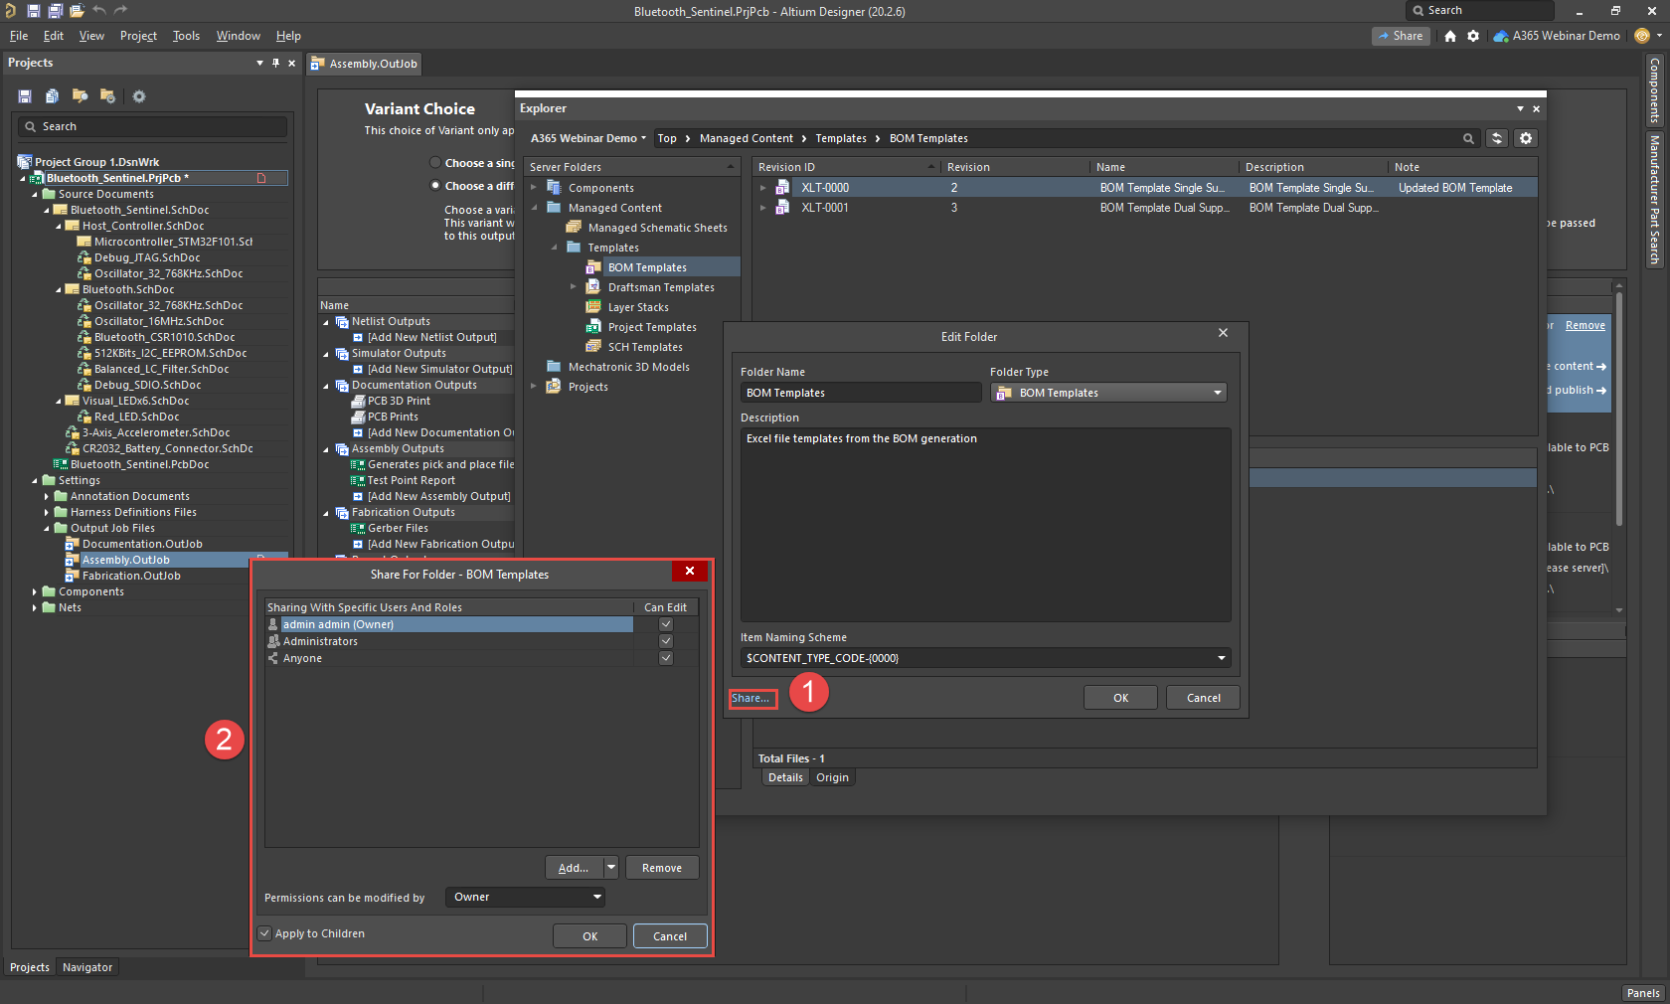Open the Explorer settings gear icon
1670x1004 pixels.
[x=1526, y=138]
